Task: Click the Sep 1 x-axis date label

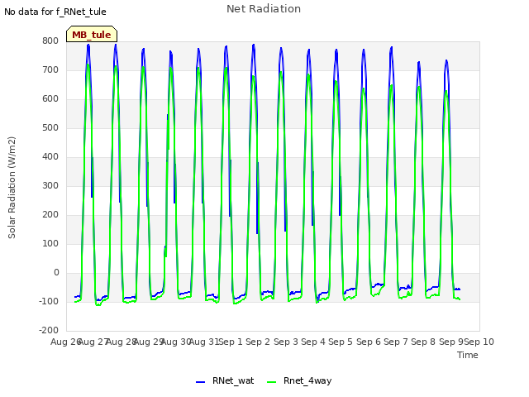Action: tap(231, 342)
